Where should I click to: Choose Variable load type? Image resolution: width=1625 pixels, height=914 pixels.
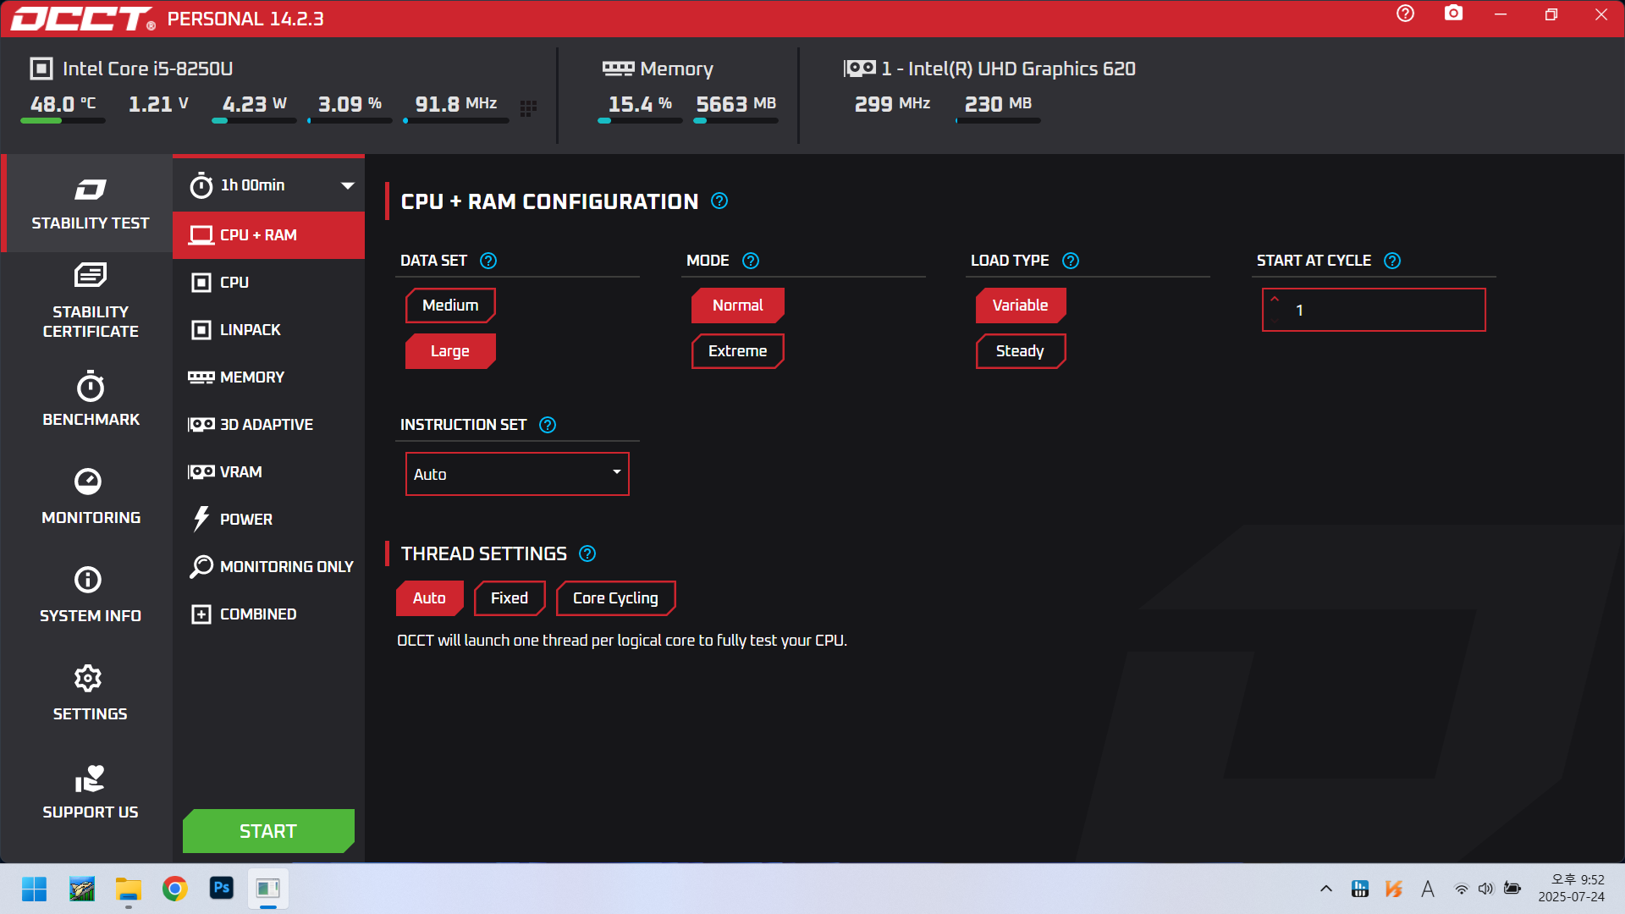pyautogui.click(x=1021, y=306)
